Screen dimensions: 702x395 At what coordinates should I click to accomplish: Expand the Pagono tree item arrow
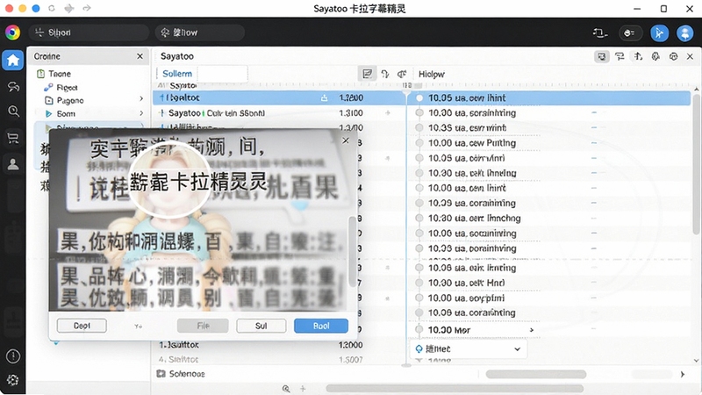tap(141, 98)
